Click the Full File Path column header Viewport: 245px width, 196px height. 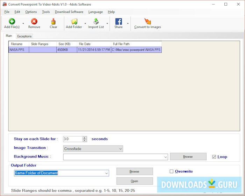click(x=136, y=44)
